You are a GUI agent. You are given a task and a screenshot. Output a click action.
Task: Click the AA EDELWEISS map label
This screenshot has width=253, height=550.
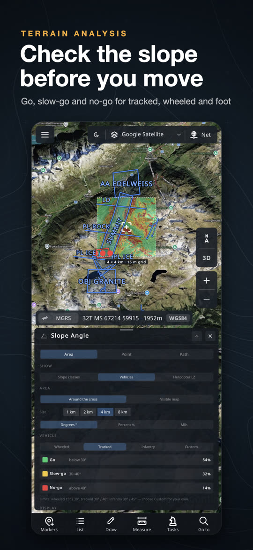pyautogui.click(x=126, y=184)
